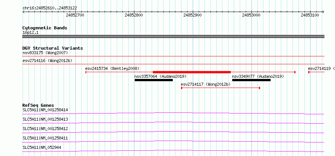This screenshot has width=335, height=156.
Task: Click the red line under nsv833175
Action: [x=174, y=56]
